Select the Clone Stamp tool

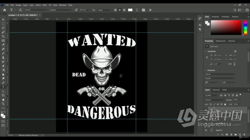[x=3, y=57]
